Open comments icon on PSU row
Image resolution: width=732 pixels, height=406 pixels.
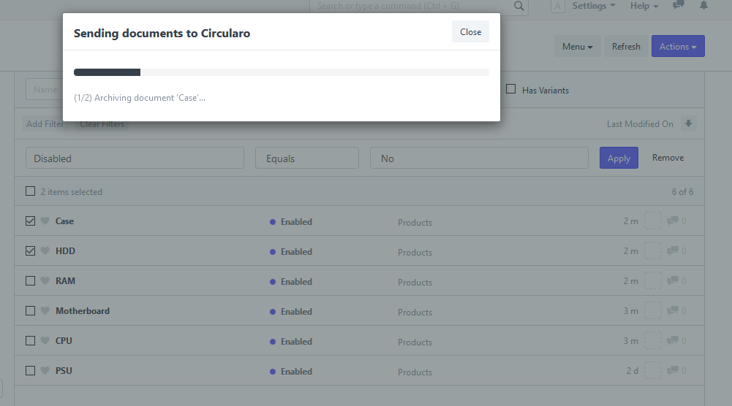673,370
